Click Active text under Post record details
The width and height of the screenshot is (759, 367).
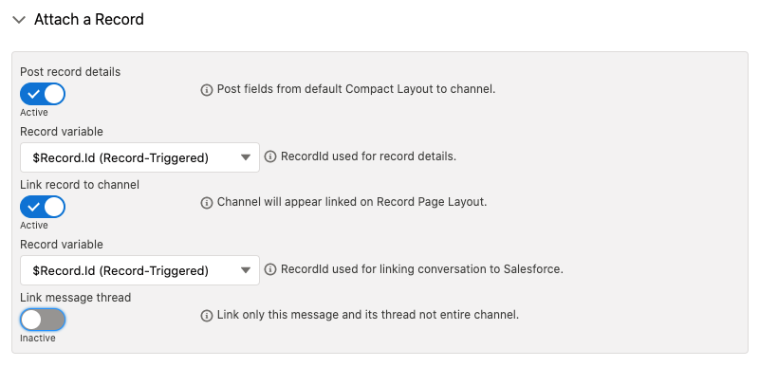coord(34,112)
